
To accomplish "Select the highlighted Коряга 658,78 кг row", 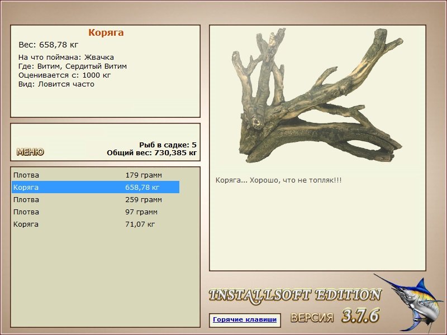I will 96,187.
